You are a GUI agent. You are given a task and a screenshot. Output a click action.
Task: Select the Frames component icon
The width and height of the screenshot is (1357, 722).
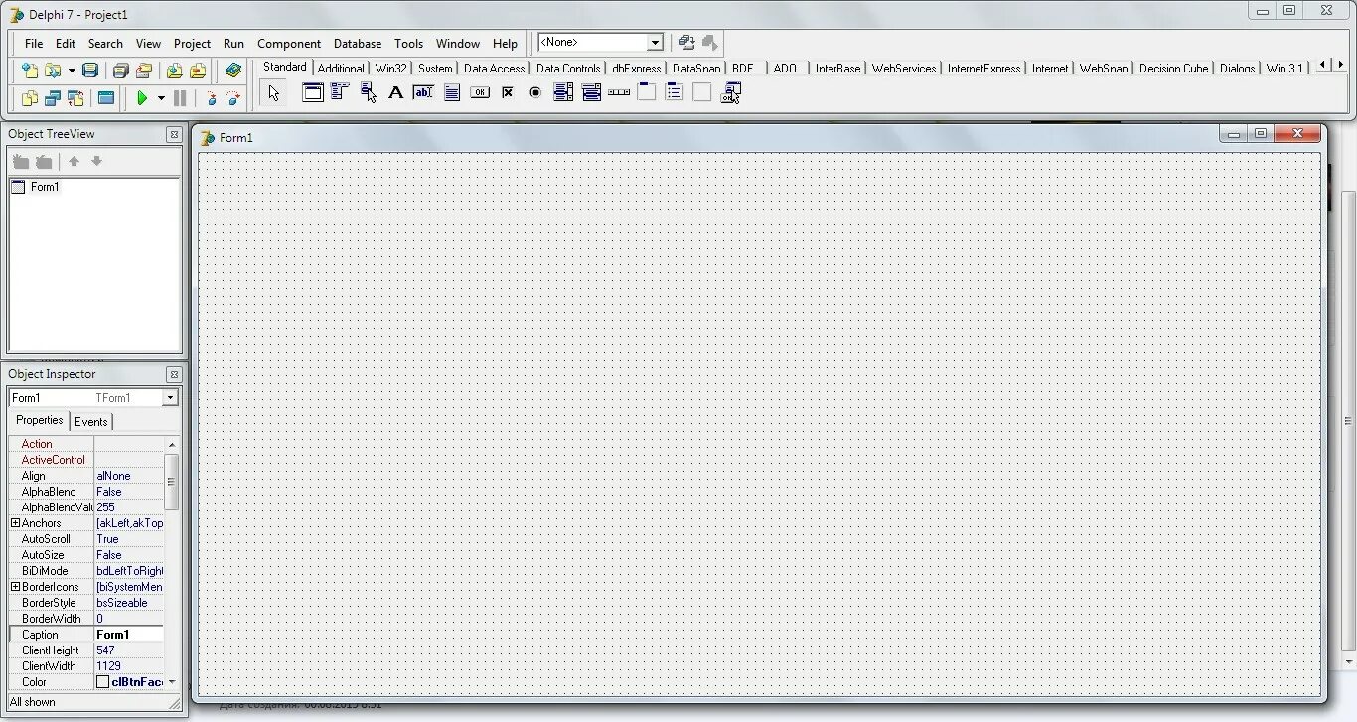click(x=313, y=92)
